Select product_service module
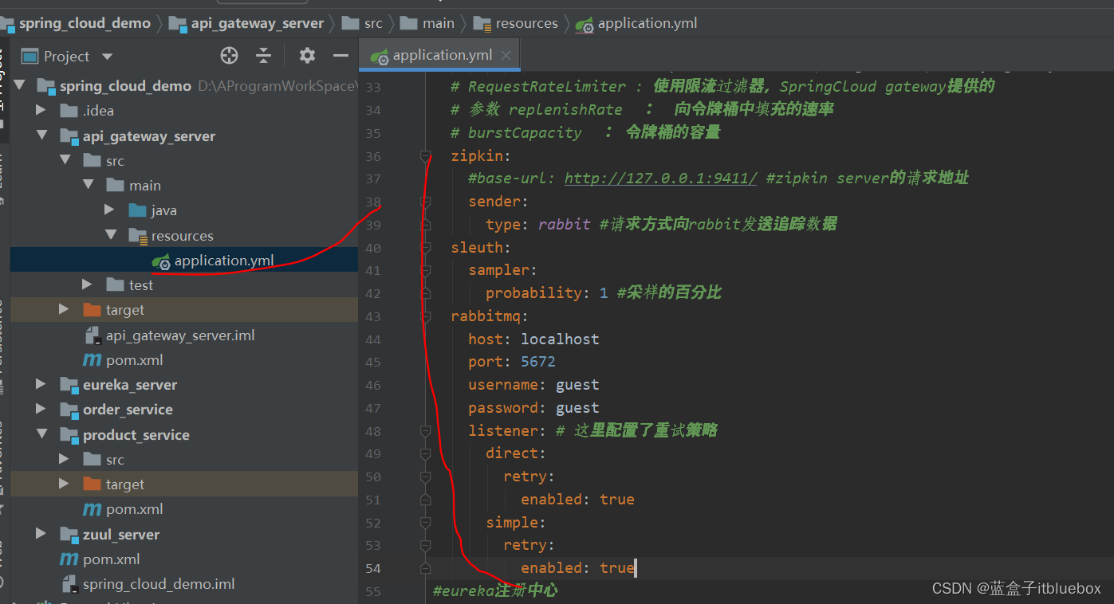This screenshot has height=604, width=1114. (136, 435)
